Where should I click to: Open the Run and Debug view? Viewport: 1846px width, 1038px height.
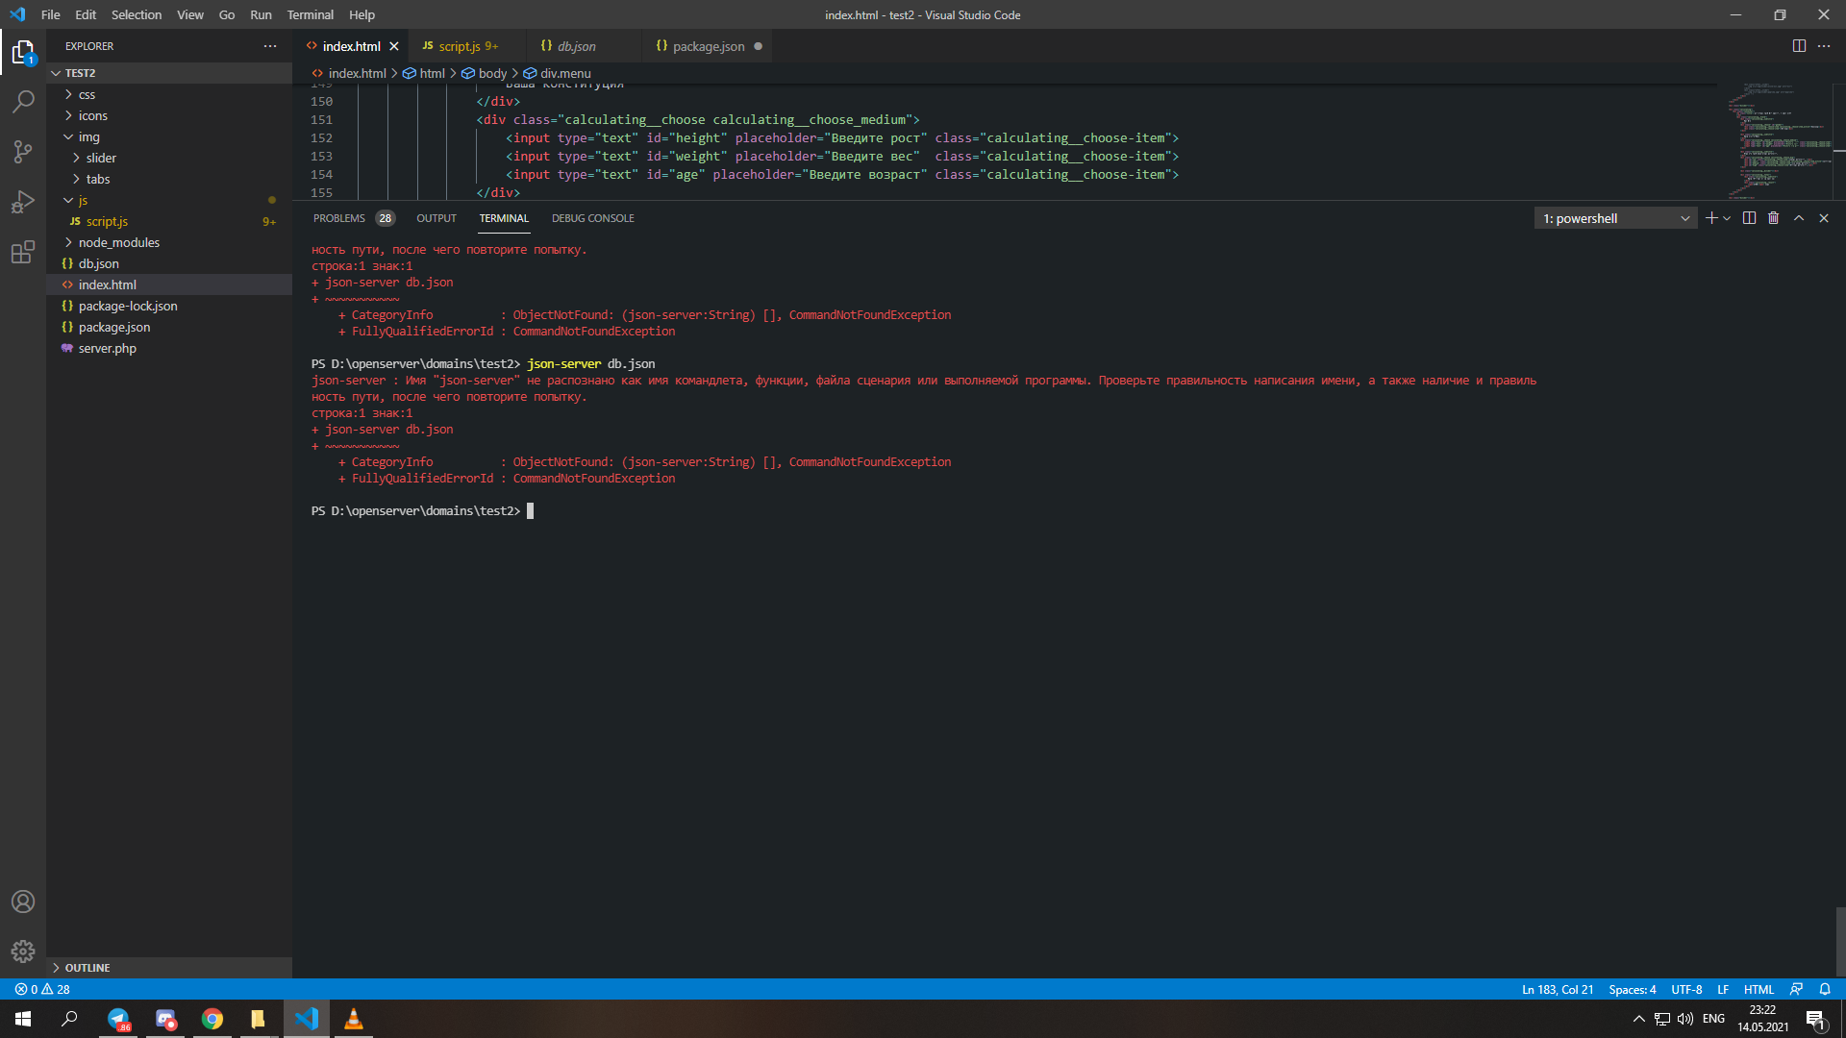point(23,202)
